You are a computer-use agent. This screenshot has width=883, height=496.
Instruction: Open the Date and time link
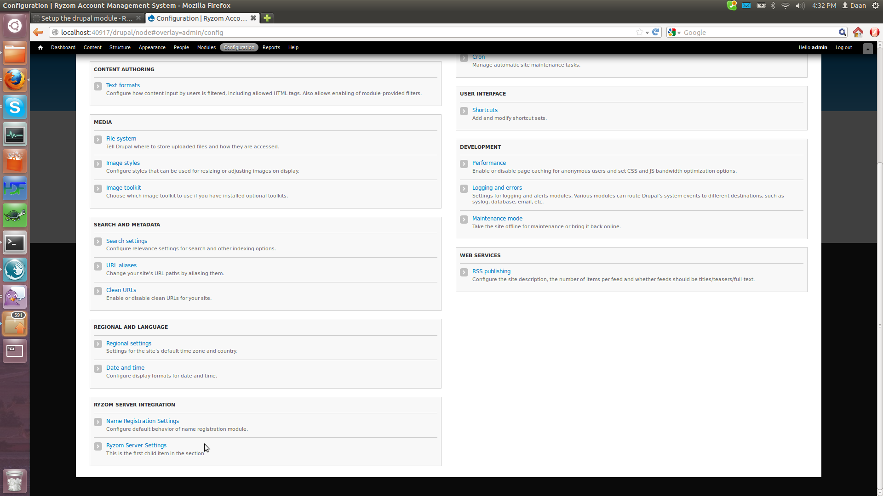(x=125, y=367)
